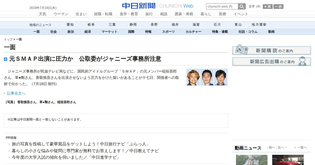This screenshot has width=315, height=165.
Task: Focus the chunichi web search field
Action: [x=222, y=7]
